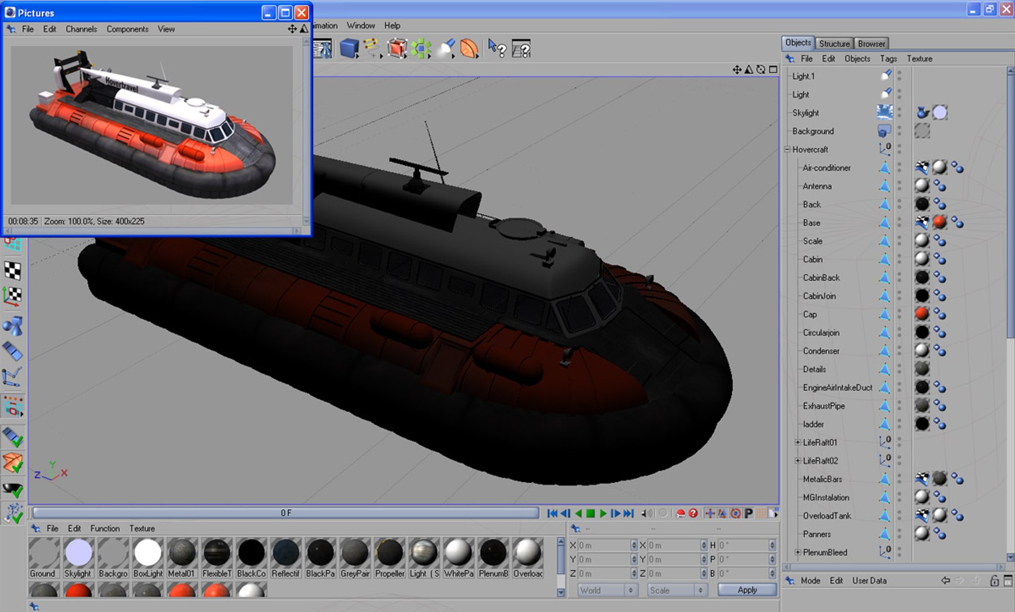Toggle the black bowl checkmark option
The width and height of the screenshot is (1015, 612).
pos(13,488)
